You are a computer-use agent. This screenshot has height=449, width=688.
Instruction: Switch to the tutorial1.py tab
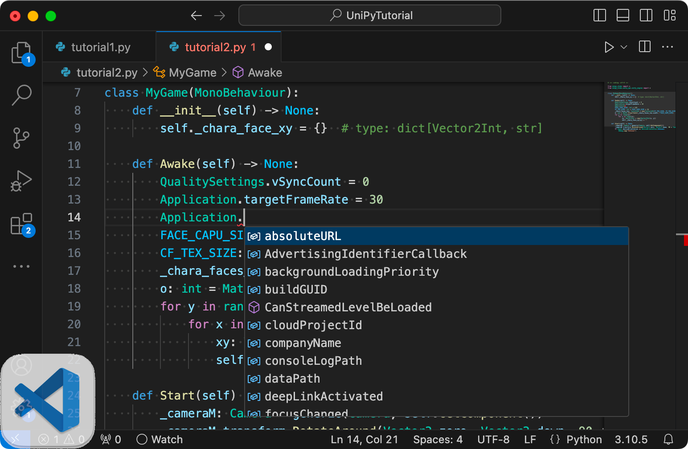(x=100, y=47)
